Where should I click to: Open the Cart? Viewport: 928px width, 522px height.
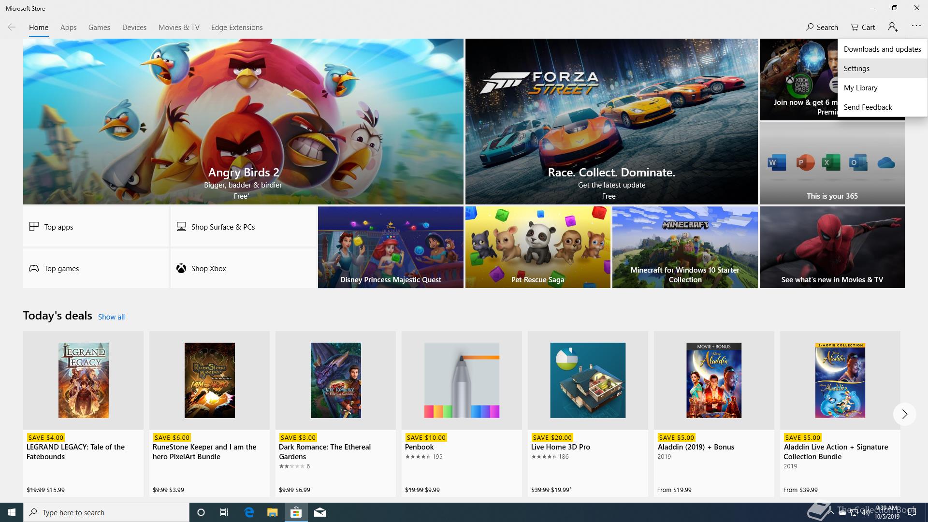[x=863, y=27]
